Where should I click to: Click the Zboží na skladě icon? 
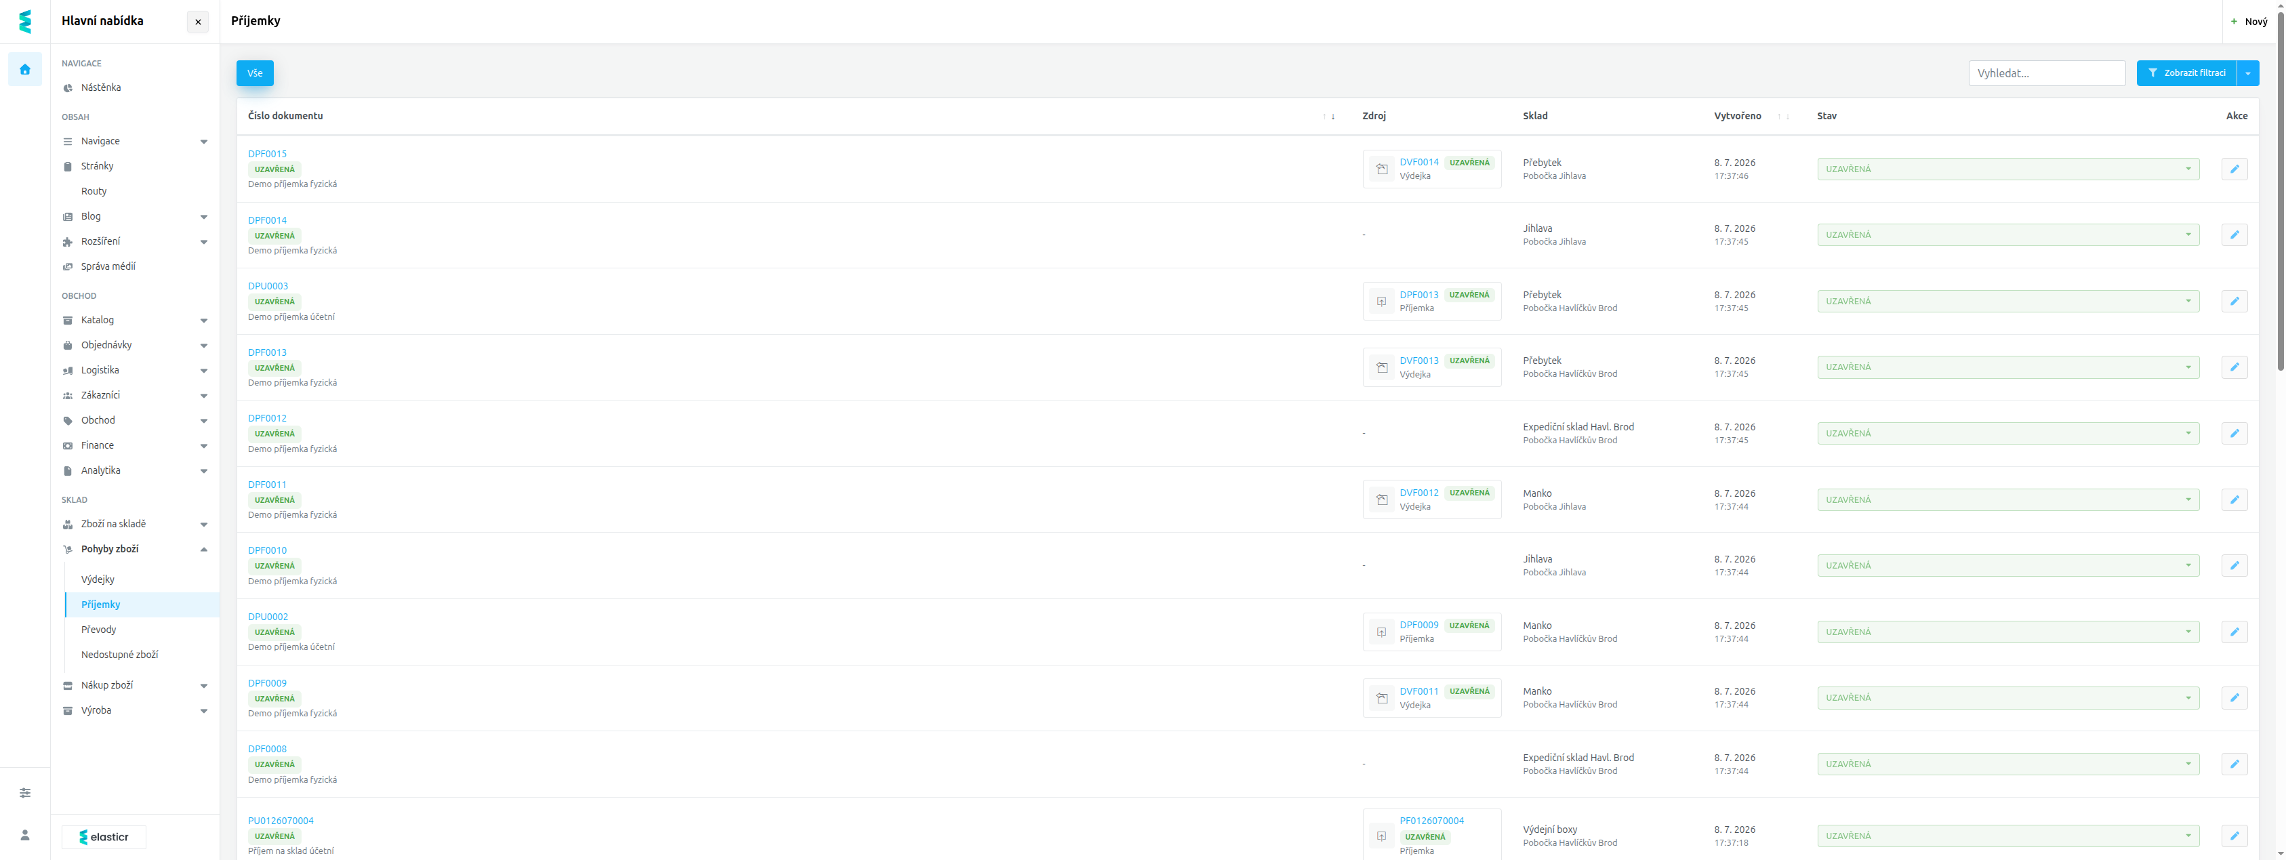tap(68, 525)
